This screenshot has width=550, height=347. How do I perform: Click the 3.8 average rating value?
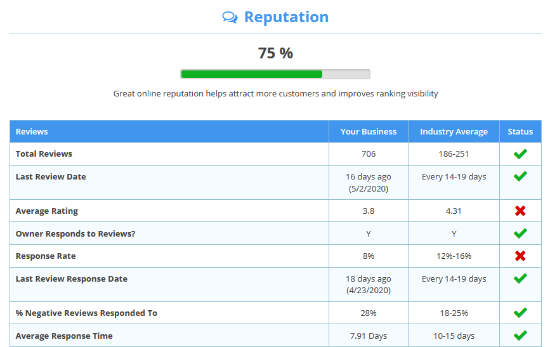369,211
